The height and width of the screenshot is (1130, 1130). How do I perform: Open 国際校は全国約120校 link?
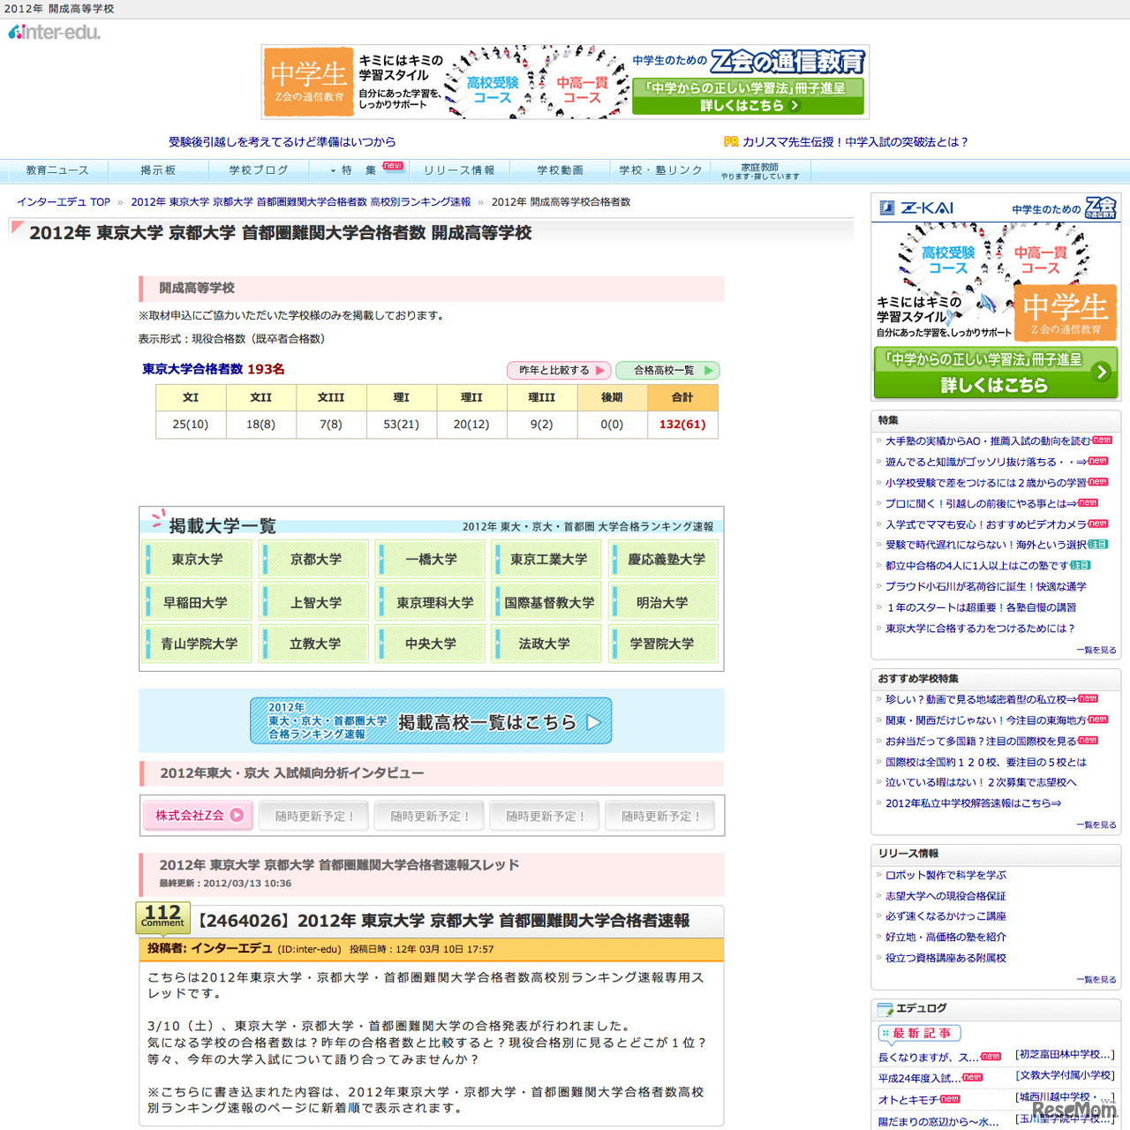[986, 762]
